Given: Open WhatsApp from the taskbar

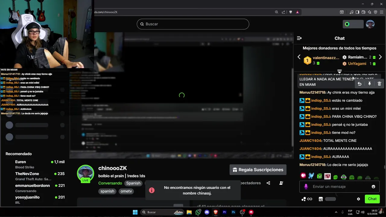Looking at the screenshot, I should point(198,212).
